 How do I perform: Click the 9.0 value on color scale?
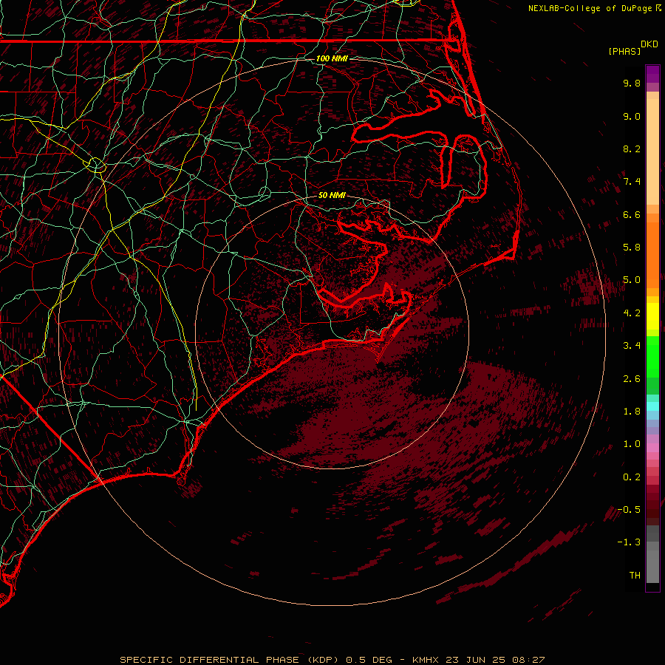632,116
